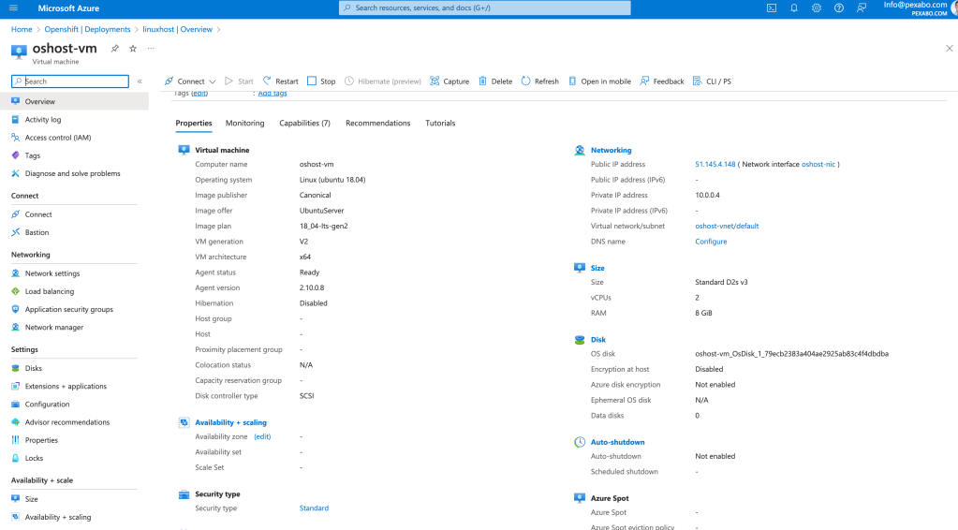Open the Disk section heading link
958x530 pixels.
(x=597, y=340)
